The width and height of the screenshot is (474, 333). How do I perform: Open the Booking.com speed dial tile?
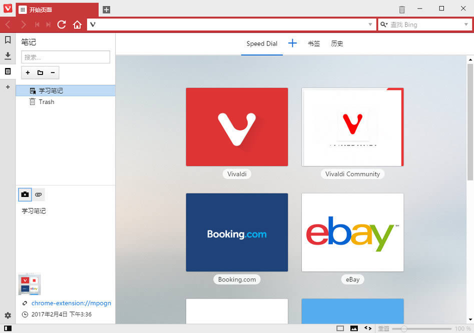point(237,232)
